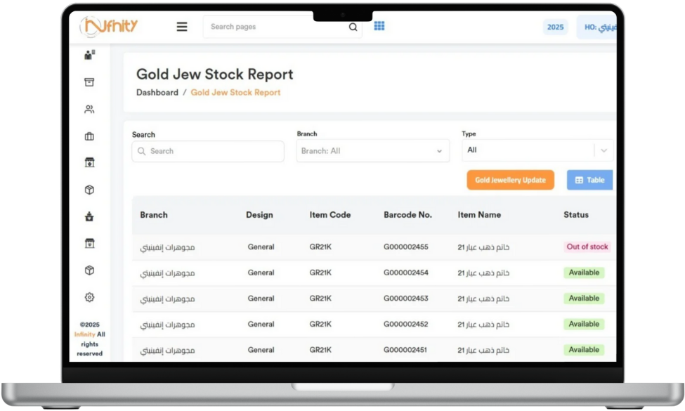685x411 pixels.
Task: Open the blue apps grid icon
Action: point(379,26)
